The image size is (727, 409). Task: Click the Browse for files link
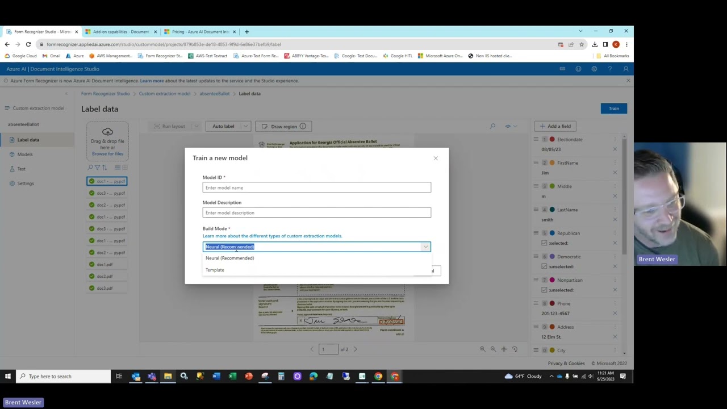(107, 154)
